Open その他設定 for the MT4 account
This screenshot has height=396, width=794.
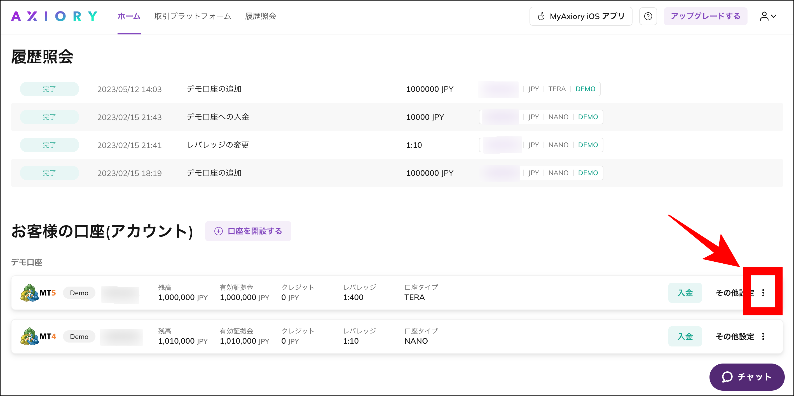[734, 336]
